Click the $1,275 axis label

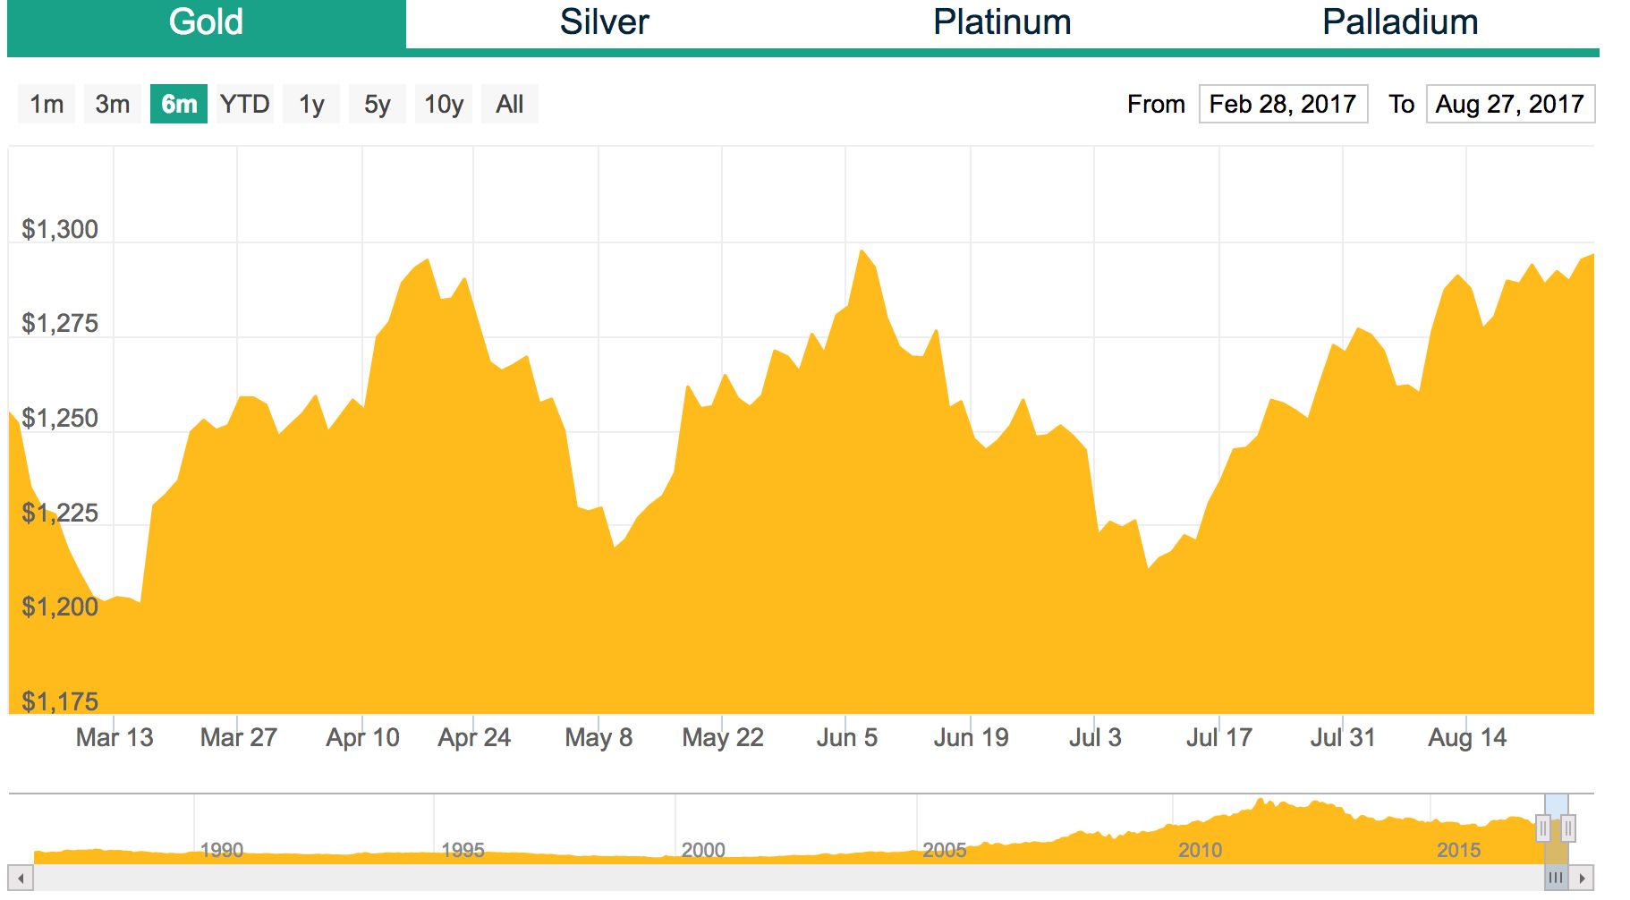(x=60, y=324)
